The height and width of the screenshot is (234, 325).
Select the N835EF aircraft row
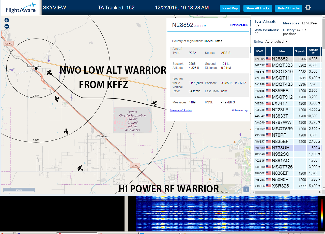tap(288, 142)
